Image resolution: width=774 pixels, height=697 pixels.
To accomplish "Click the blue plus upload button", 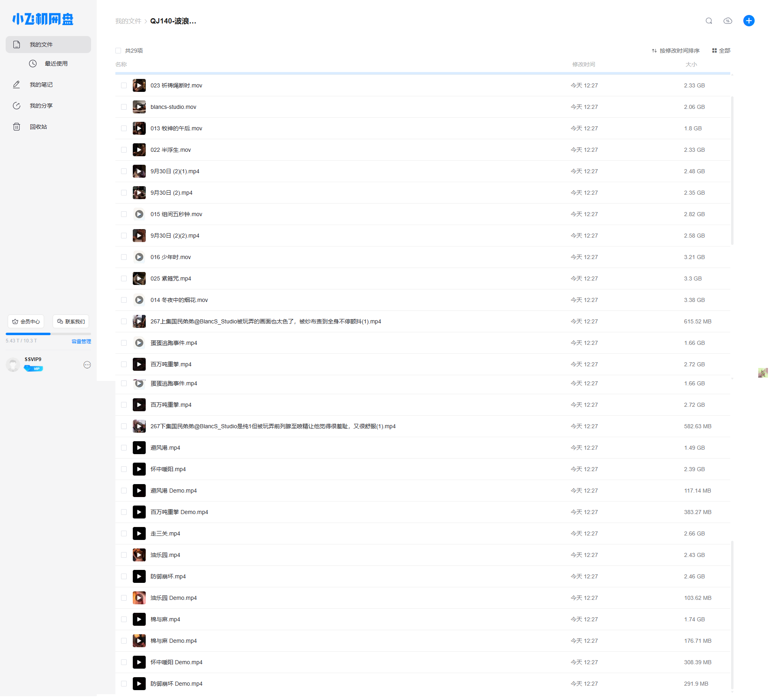I will (748, 21).
